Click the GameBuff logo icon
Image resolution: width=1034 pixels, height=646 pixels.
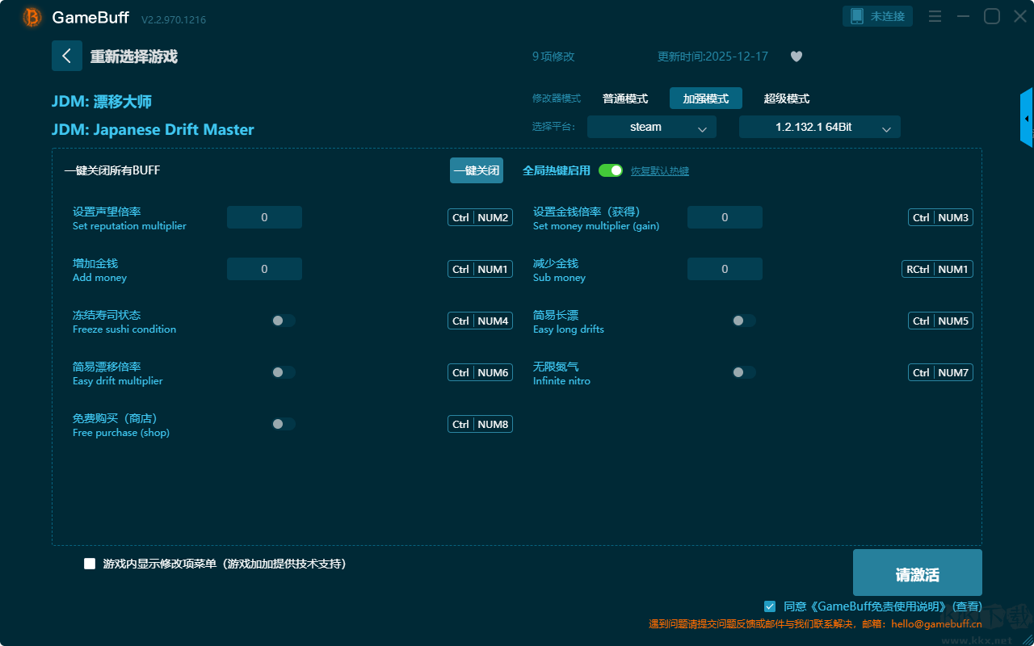pyautogui.click(x=32, y=17)
